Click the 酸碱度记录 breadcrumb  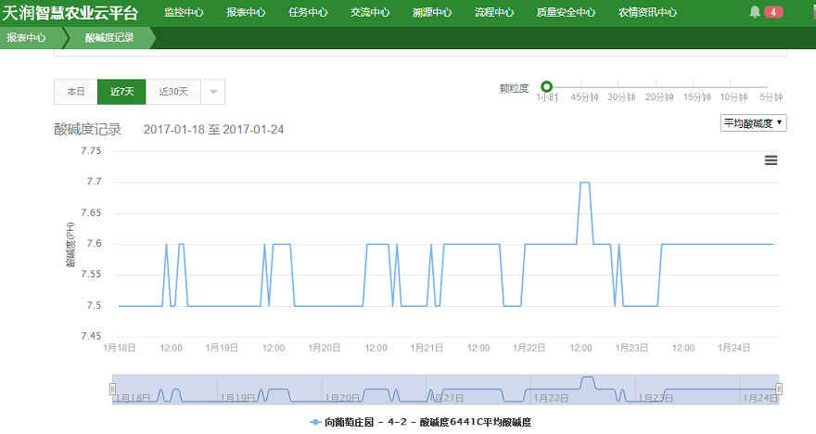click(108, 38)
